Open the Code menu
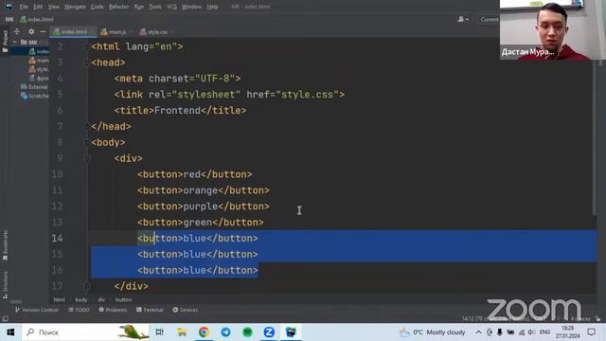606x341 pixels. tap(97, 7)
